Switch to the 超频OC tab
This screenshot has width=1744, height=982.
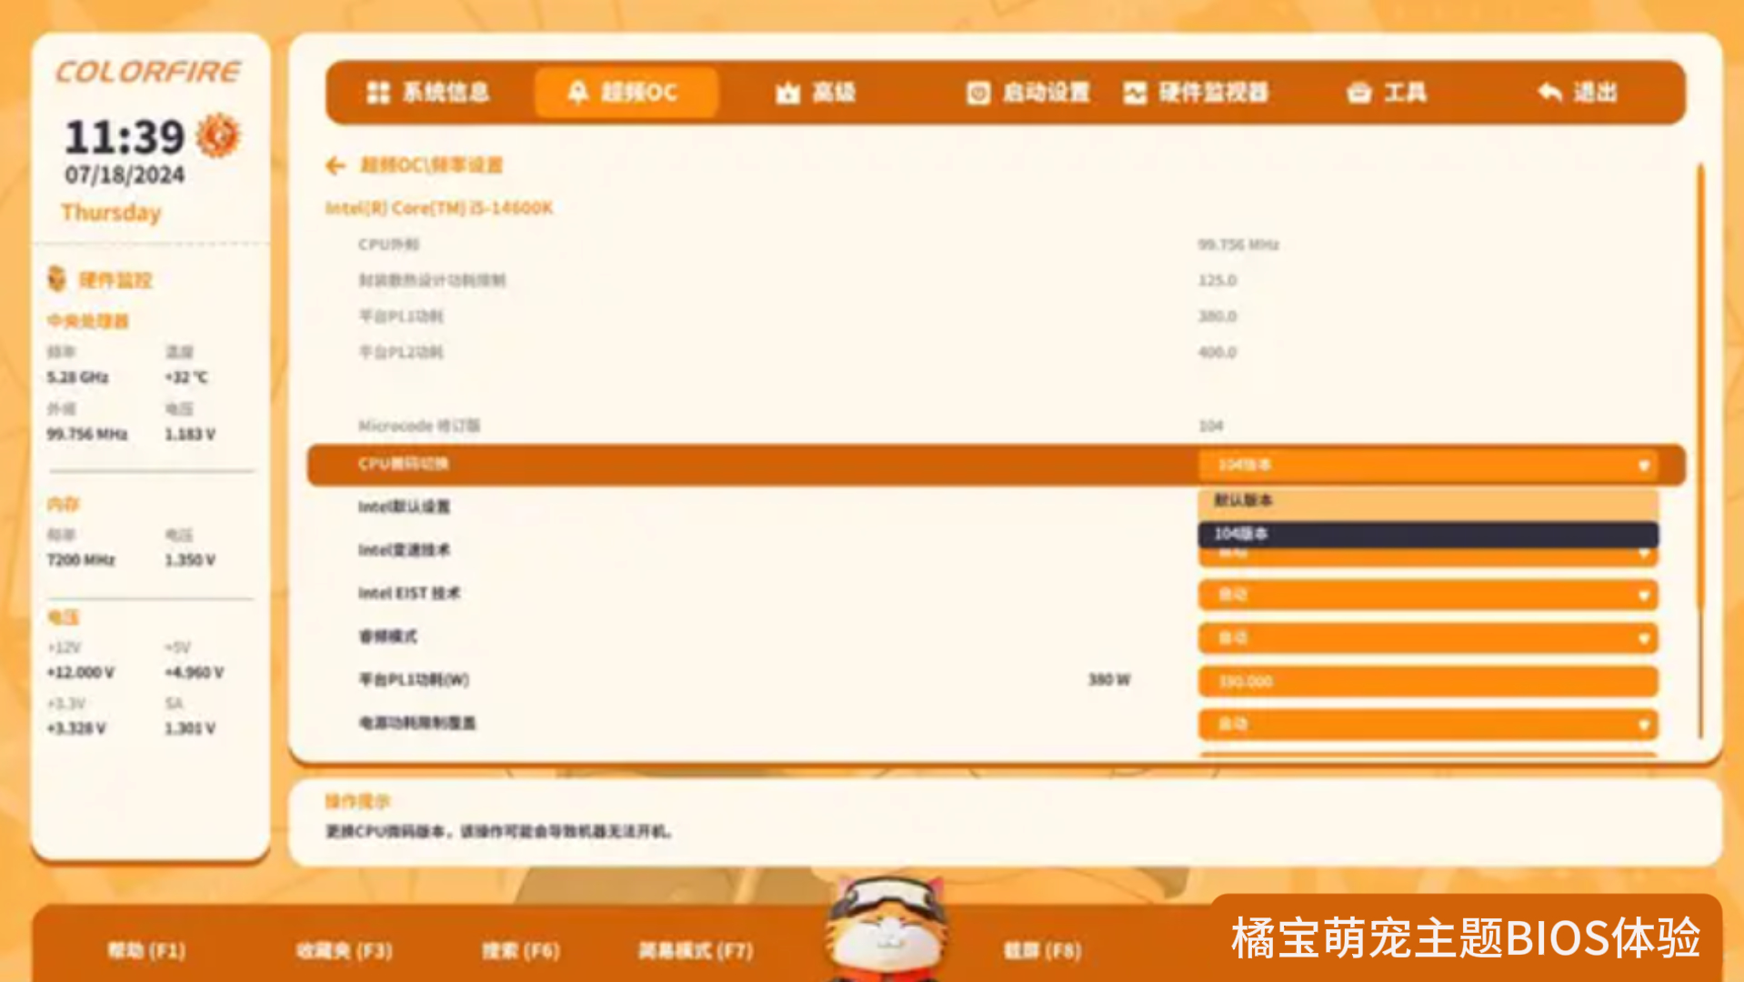pos(626,93)
